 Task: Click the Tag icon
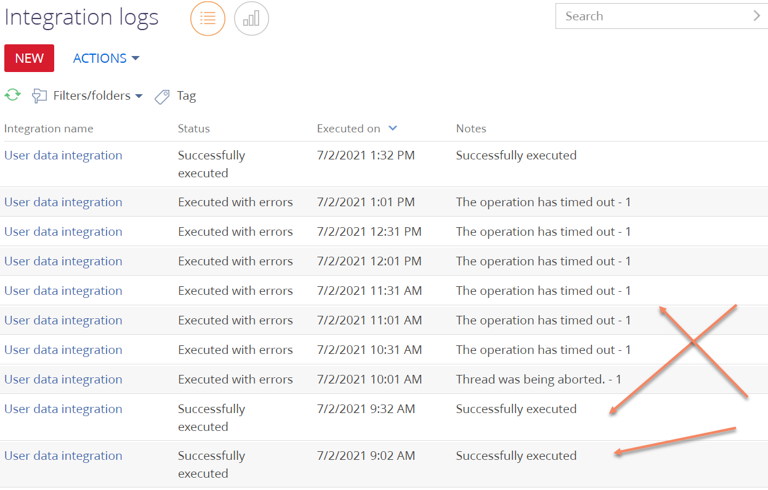[x=161, y=96]
